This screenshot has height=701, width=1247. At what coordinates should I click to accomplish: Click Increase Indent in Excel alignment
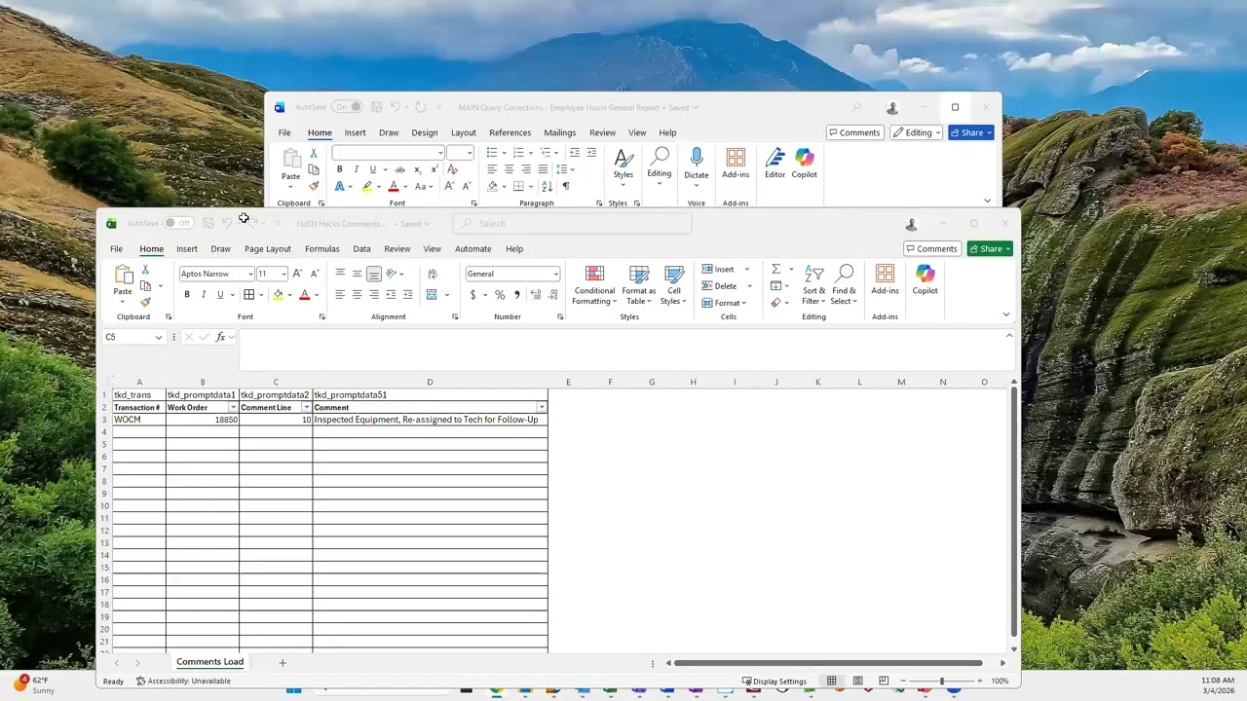(x=407, y=294)
